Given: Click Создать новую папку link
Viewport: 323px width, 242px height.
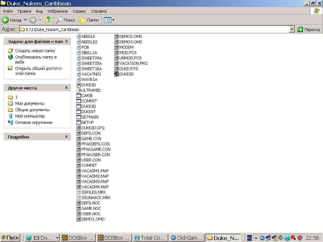Looking at the screenshot, I should [35, 51].
